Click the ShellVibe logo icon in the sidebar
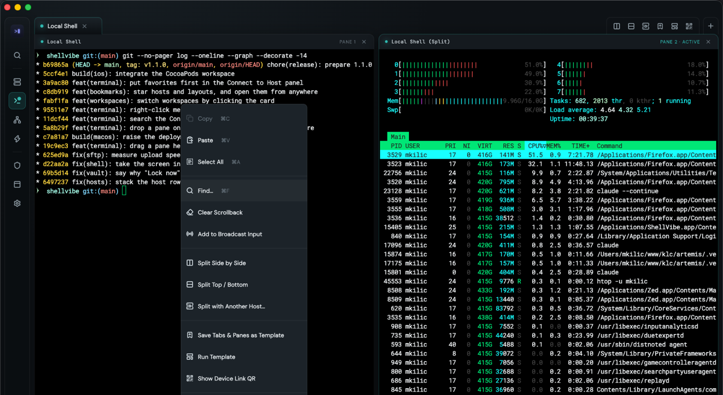Image resolution: width=723 pixels, height=395 pixels. tap(17, 31)
